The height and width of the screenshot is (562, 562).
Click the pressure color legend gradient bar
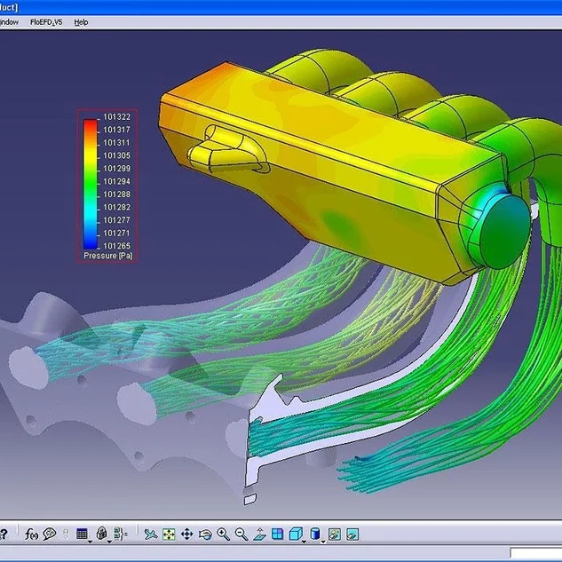(91, 185)
